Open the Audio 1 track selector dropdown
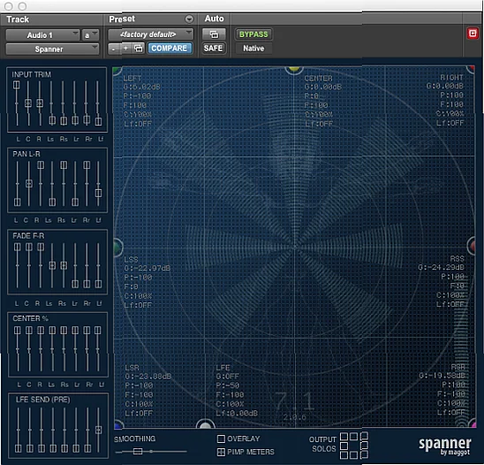This screenshot has height=465, width=484. pos(42,34)
